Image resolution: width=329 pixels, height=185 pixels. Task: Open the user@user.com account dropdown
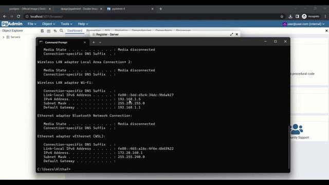point(303,24)
